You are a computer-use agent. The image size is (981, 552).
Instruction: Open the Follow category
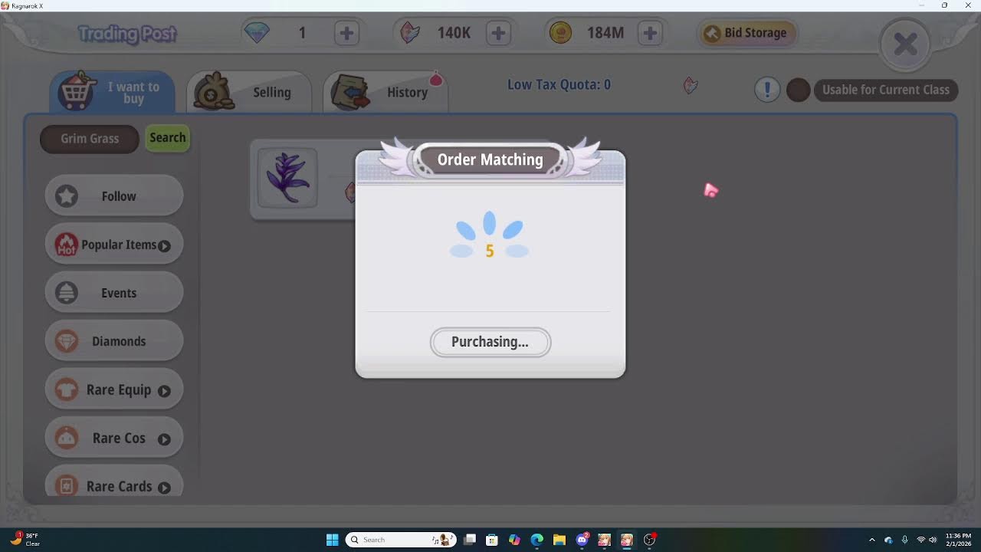(114, 196)
